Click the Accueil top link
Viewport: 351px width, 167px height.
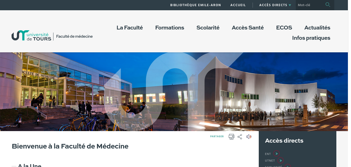pos(238,5)
